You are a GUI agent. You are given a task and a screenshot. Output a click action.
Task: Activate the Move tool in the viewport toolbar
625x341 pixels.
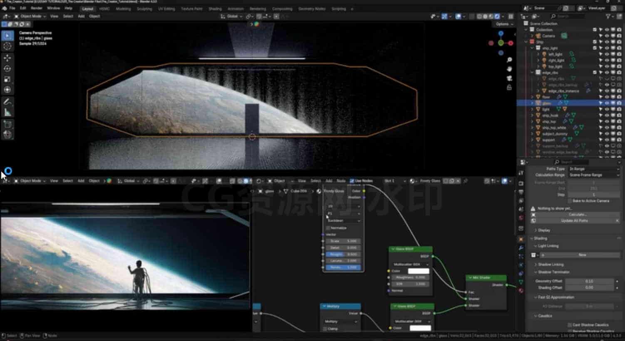click(7, 58)
